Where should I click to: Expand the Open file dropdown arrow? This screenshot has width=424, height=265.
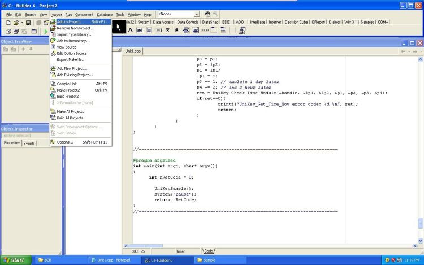click(x=22, y=23)
